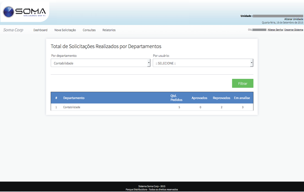Screen dimensions: 304x192
Task: Select the Relatorios menu item
Action: pyautogui.click(x=109, y=30)
